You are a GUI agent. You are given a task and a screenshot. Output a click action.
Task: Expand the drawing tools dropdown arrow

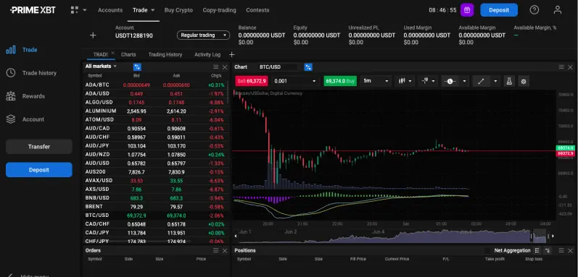[496, 81]
